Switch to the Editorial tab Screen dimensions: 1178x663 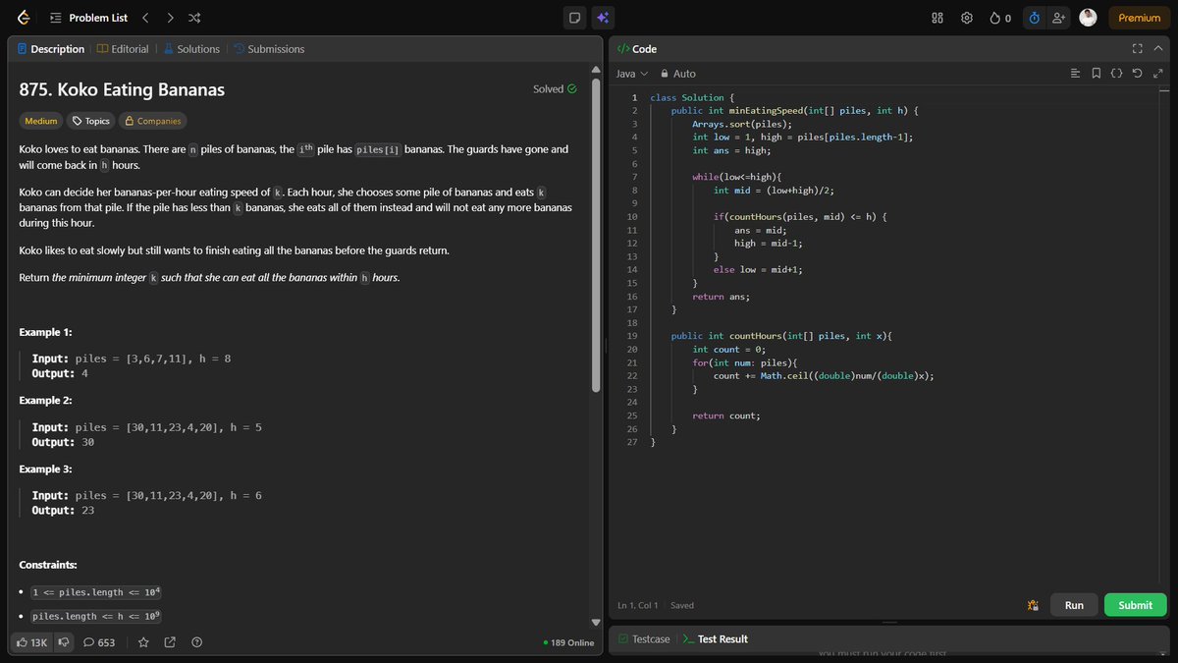click(123, 48)
